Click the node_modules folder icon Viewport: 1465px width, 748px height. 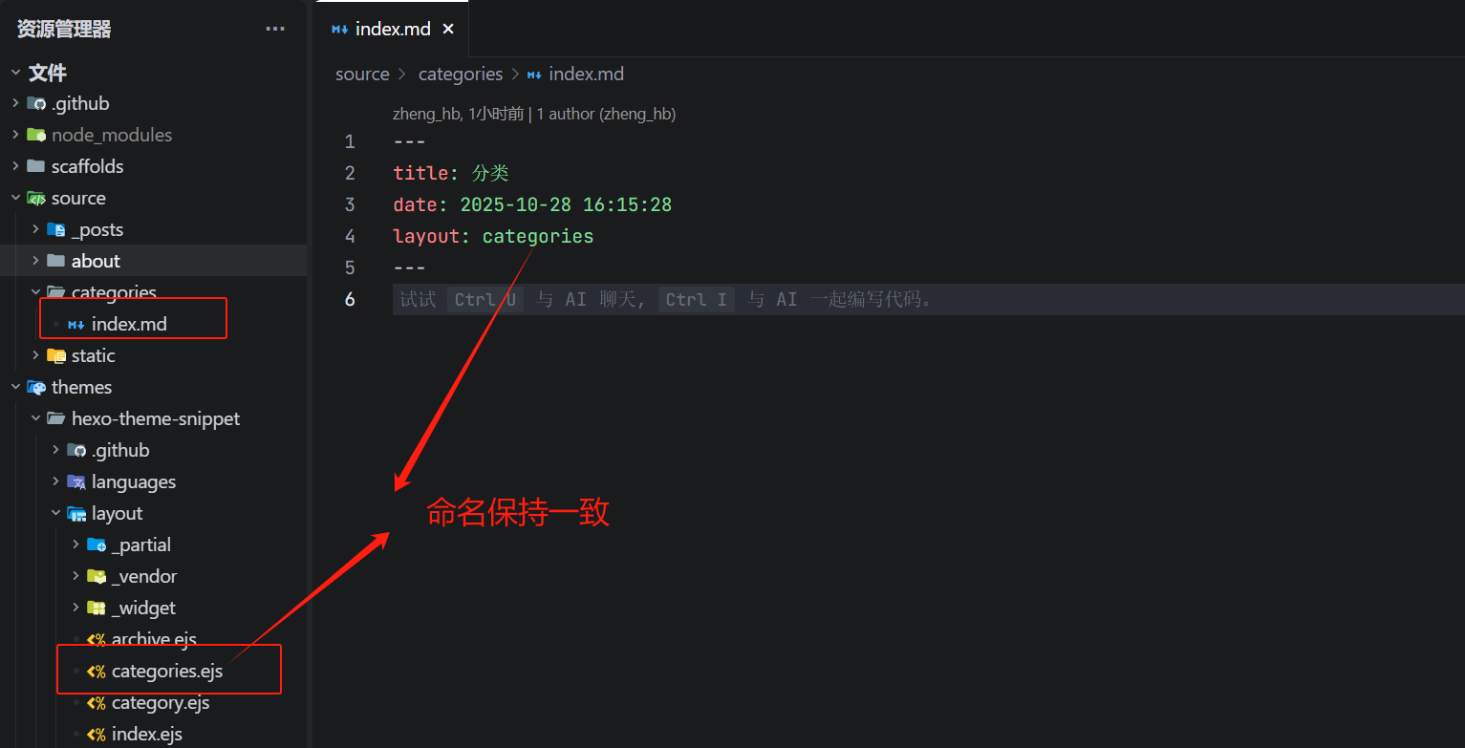pyautogui.click(x=36, y=135)
